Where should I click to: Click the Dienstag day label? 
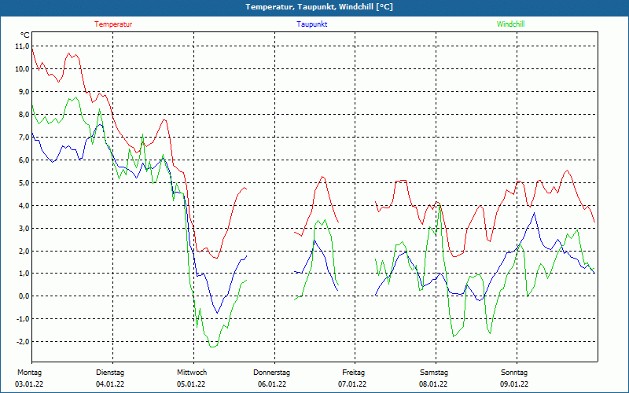[x=110, y=373]
